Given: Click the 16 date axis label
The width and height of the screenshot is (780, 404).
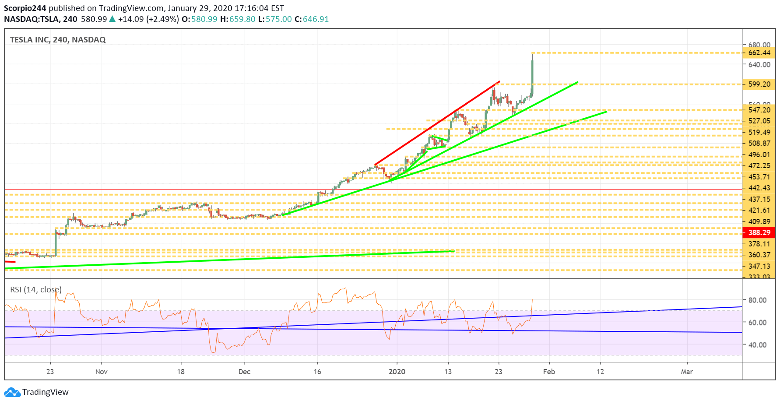Looking at the screenshot, I should [317, 372].
